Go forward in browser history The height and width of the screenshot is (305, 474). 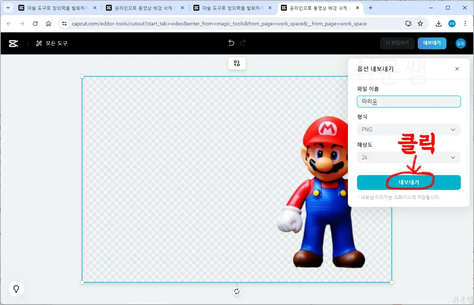(22, 24)
